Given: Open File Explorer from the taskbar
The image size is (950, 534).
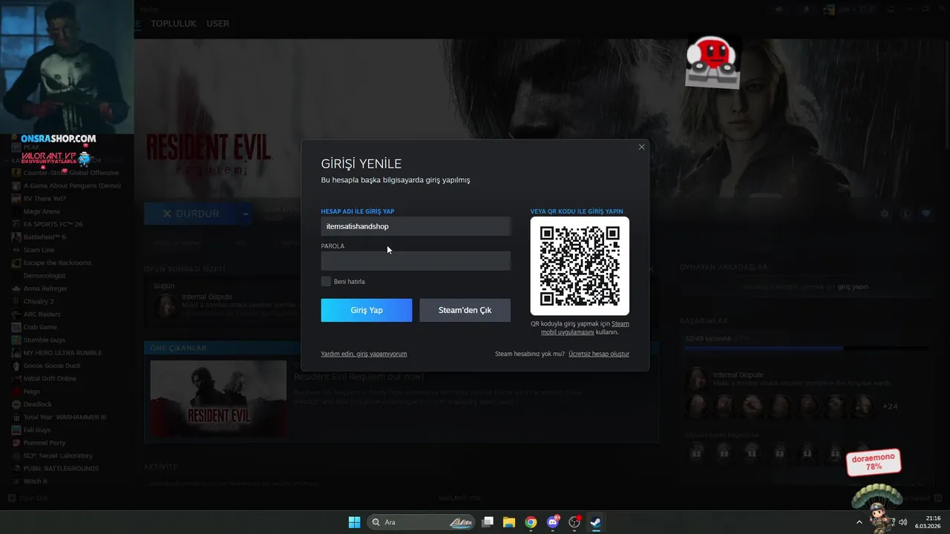Looking at the screenshot, I should (509, 522).
